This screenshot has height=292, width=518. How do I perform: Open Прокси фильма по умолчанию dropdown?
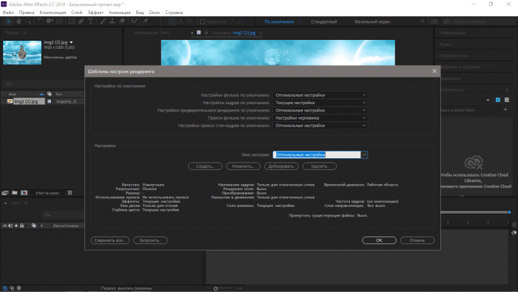pos(320,118)
